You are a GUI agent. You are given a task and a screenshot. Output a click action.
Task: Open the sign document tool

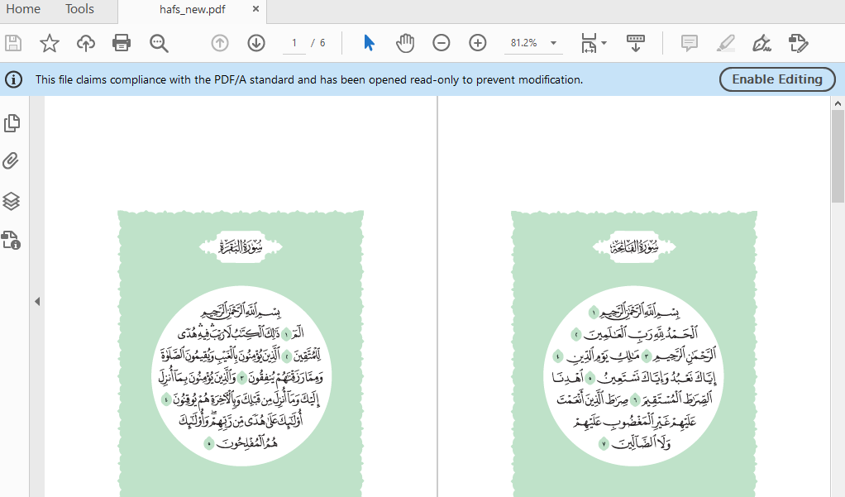tap(761, 43)
